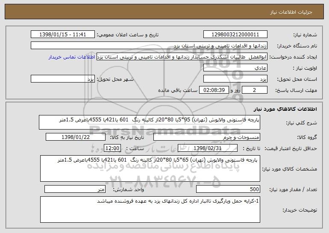Viewport: 329px width, 233px height.
Task: Click the اطلاعات کالاهای مورد نیاز section heading
Action: [285, 109]
